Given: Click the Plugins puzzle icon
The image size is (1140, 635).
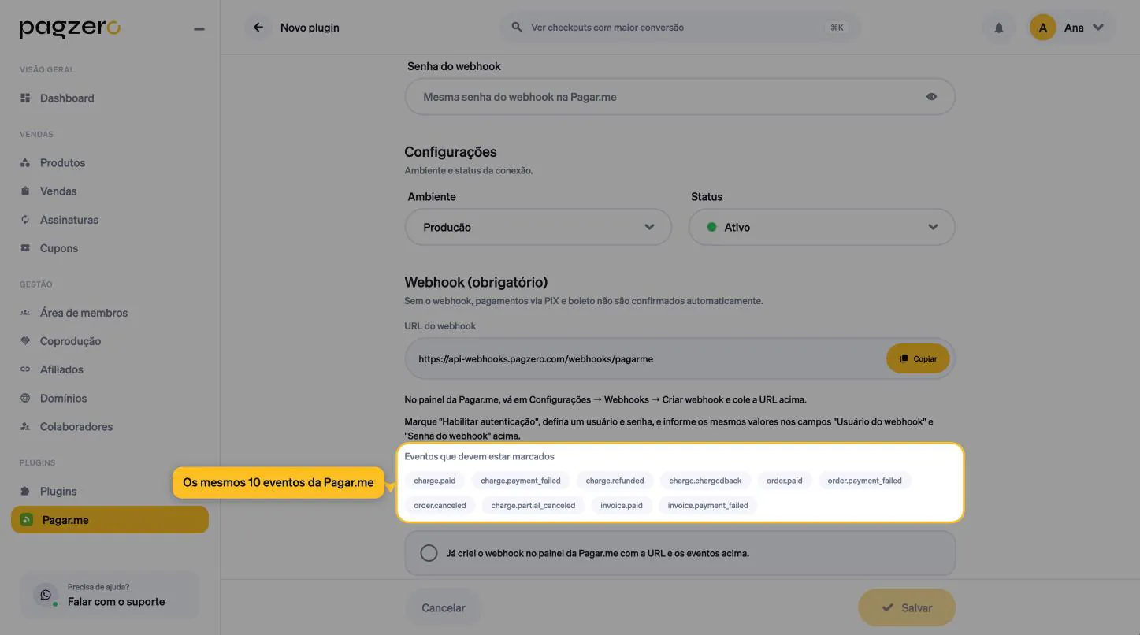Looking at the screenshot, I should 25,492.
